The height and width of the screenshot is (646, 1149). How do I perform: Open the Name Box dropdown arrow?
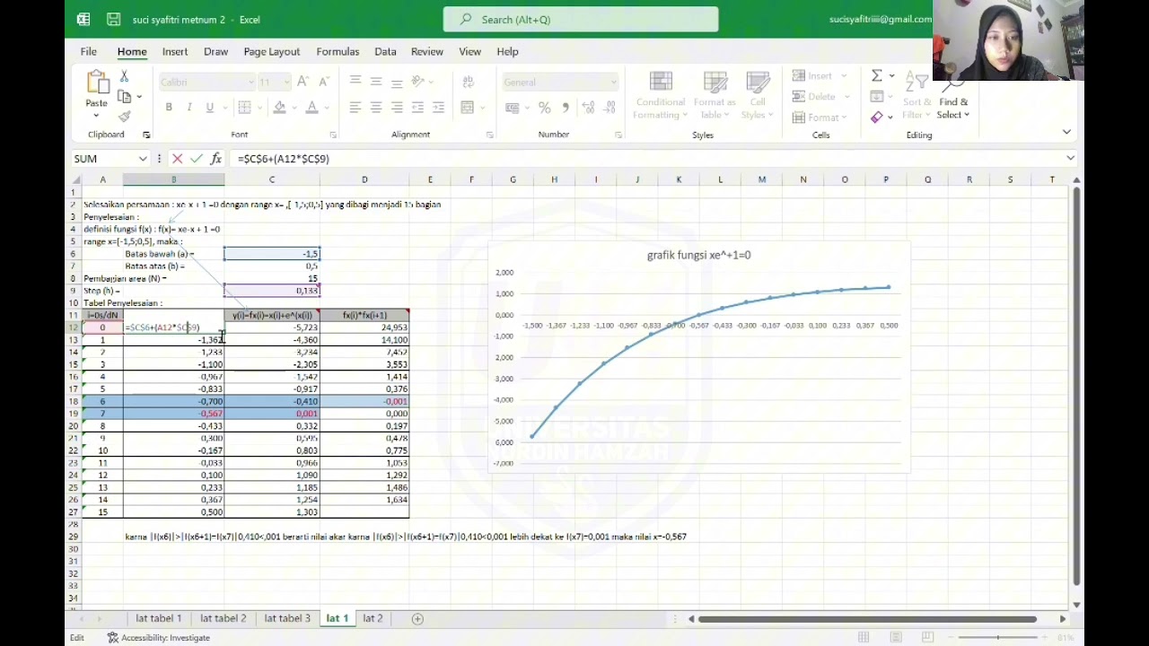point(143,159)
